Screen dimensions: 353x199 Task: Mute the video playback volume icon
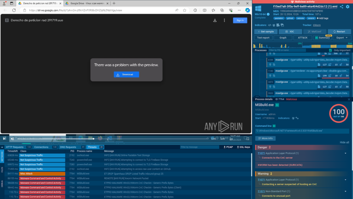12,139
